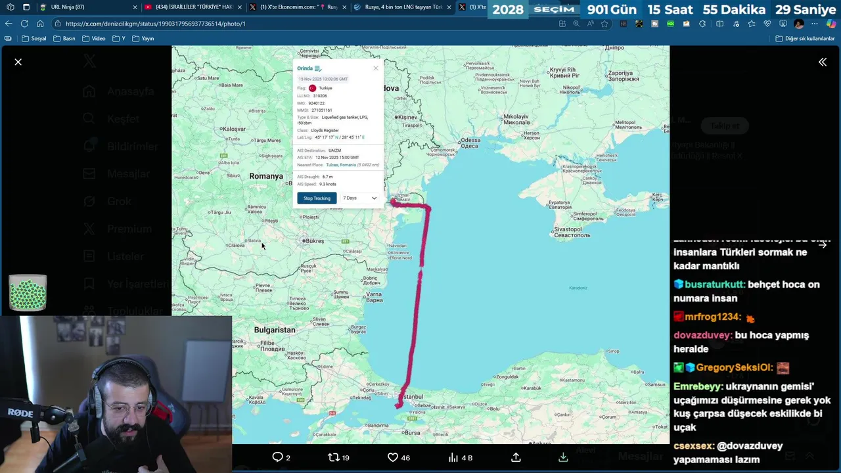Open the browser settings and more menu
841x473 pixels.
[815, 24]
